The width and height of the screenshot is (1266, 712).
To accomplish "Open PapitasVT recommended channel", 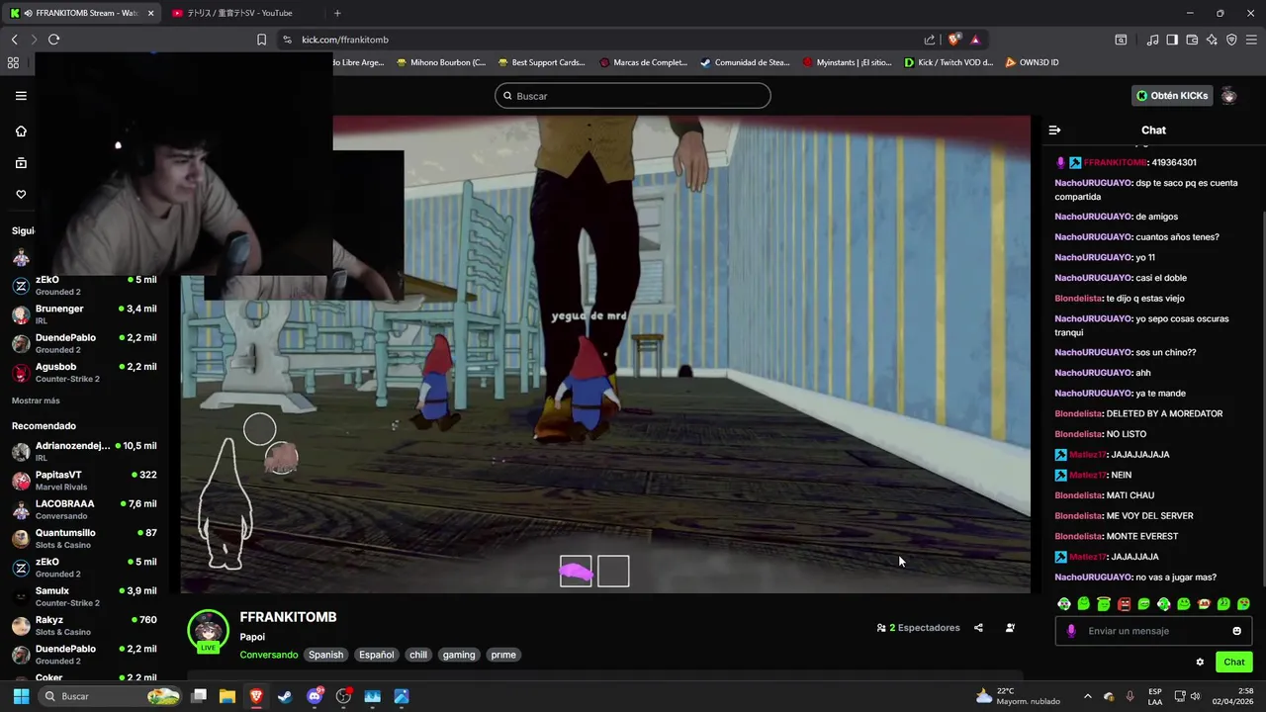I will [83, 481].
